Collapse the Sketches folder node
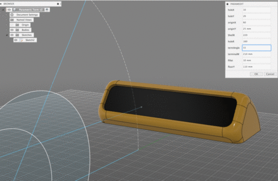278x181 pixels. (7, 35)
